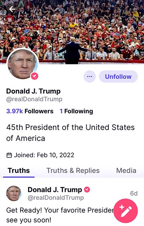
Task: Tap the @realDonaldTrump handle under profile name
Action: (34, 99)
